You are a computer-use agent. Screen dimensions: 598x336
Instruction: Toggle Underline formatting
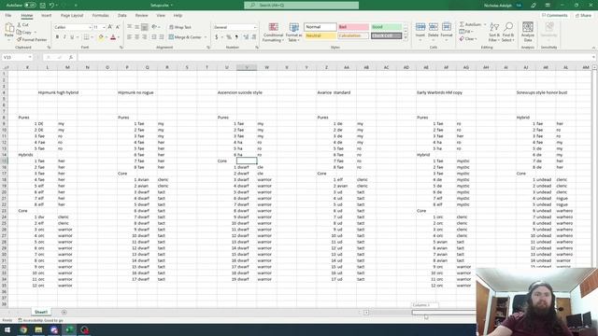point(72,37)
